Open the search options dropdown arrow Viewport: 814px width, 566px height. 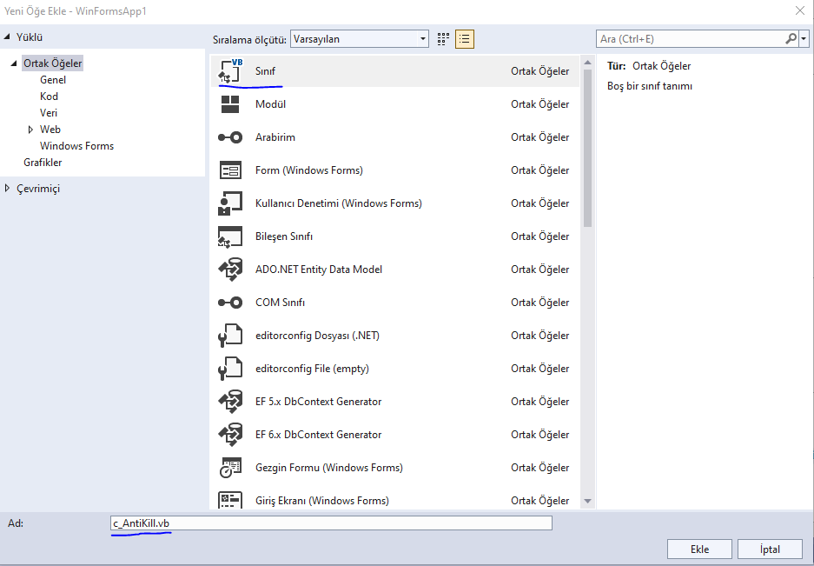click(804, 39)
